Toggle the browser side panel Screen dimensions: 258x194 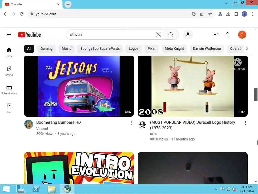pos(236,14)
